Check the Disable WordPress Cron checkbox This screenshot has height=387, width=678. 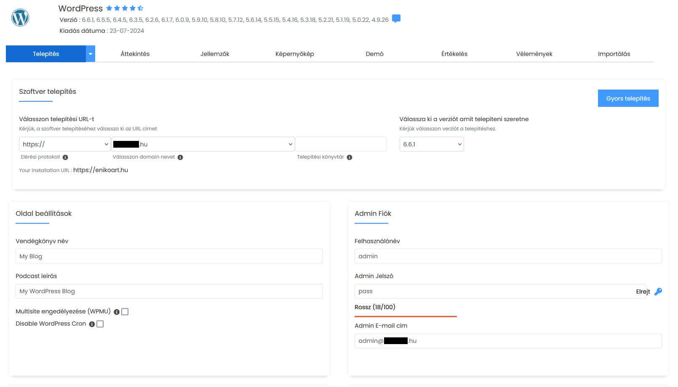tap(100, 323)
